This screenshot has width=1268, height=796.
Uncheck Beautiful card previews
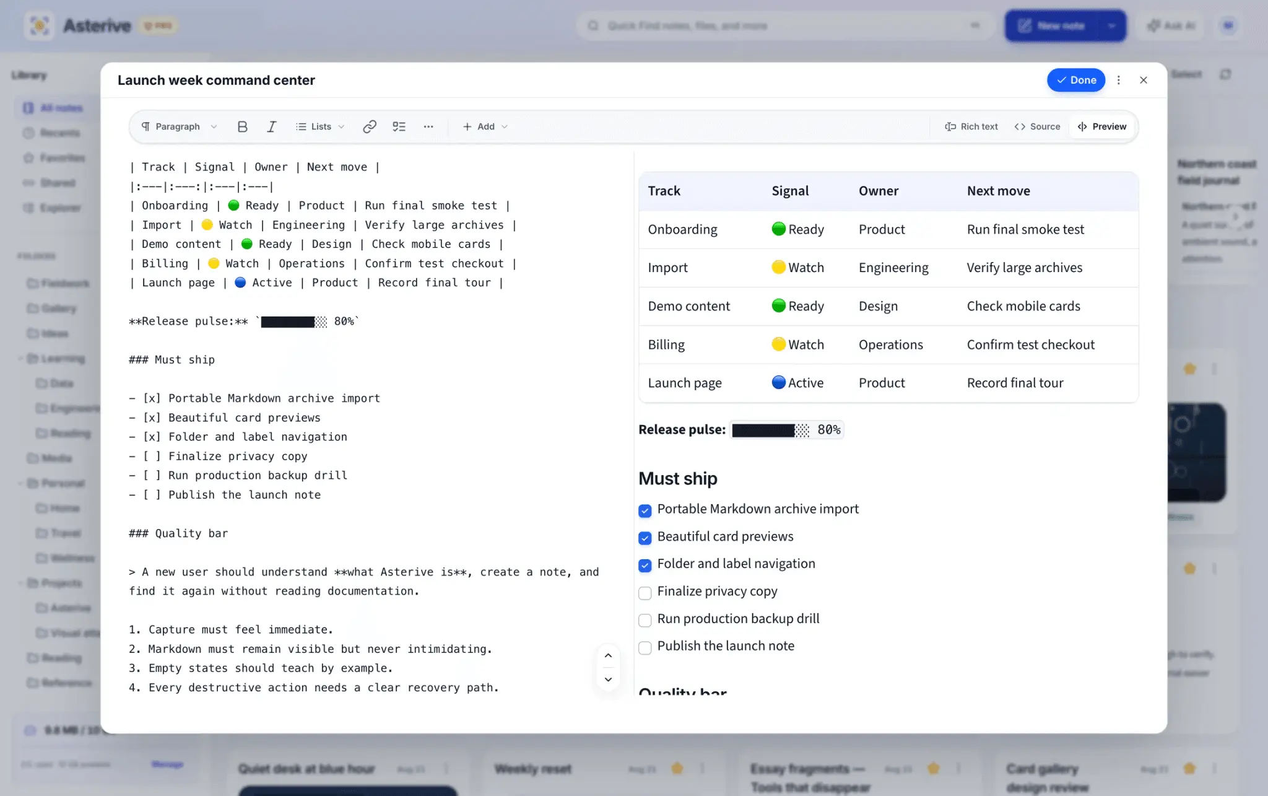[x=645, y=538]
